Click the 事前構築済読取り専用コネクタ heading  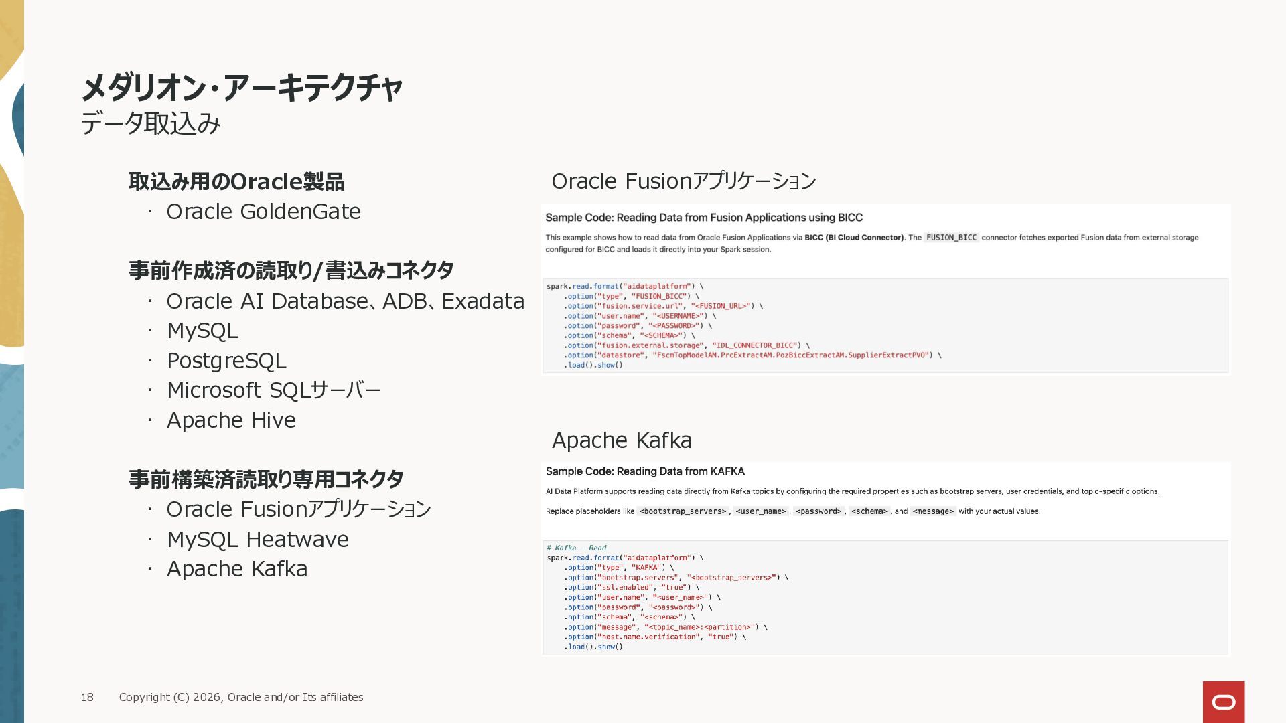(x=266, y=479)
